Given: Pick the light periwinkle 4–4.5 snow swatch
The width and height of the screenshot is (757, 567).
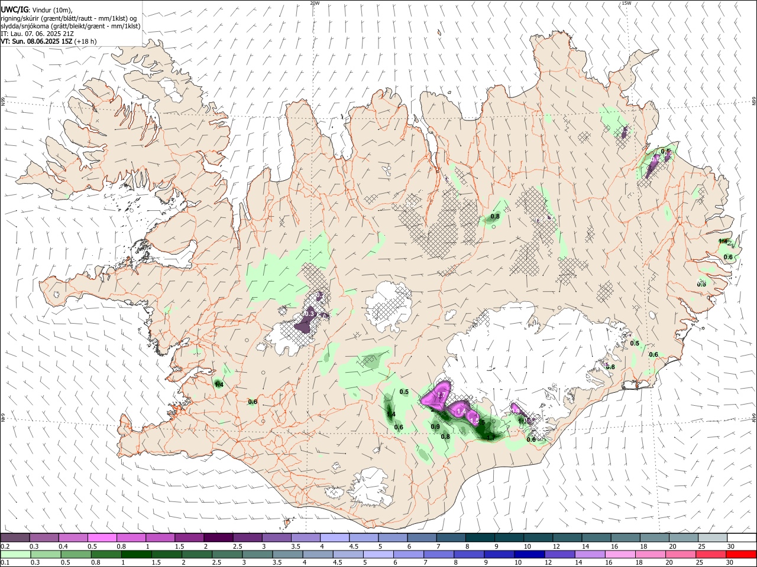Looking at the screenshot, I should pos(334,537).
